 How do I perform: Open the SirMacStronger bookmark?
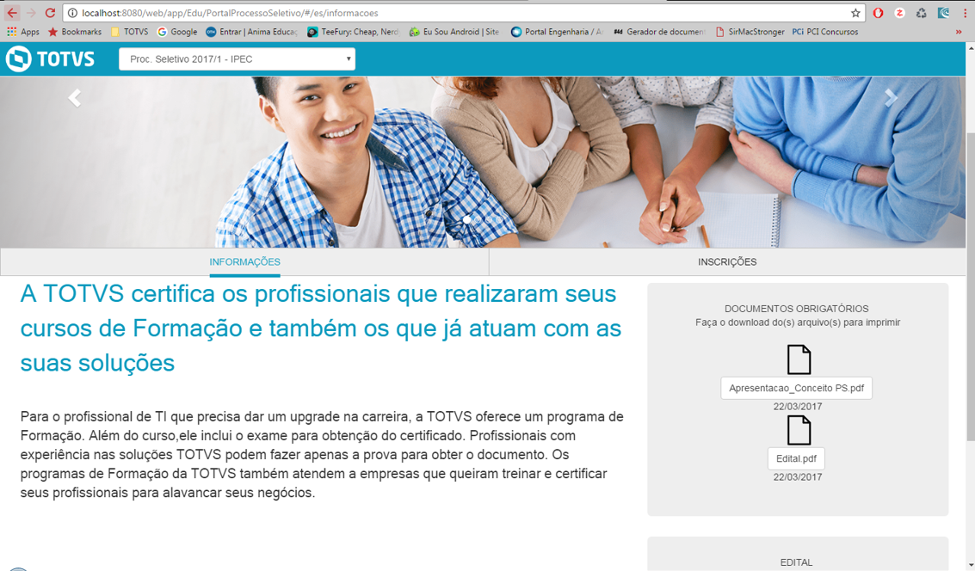(750, 32)
